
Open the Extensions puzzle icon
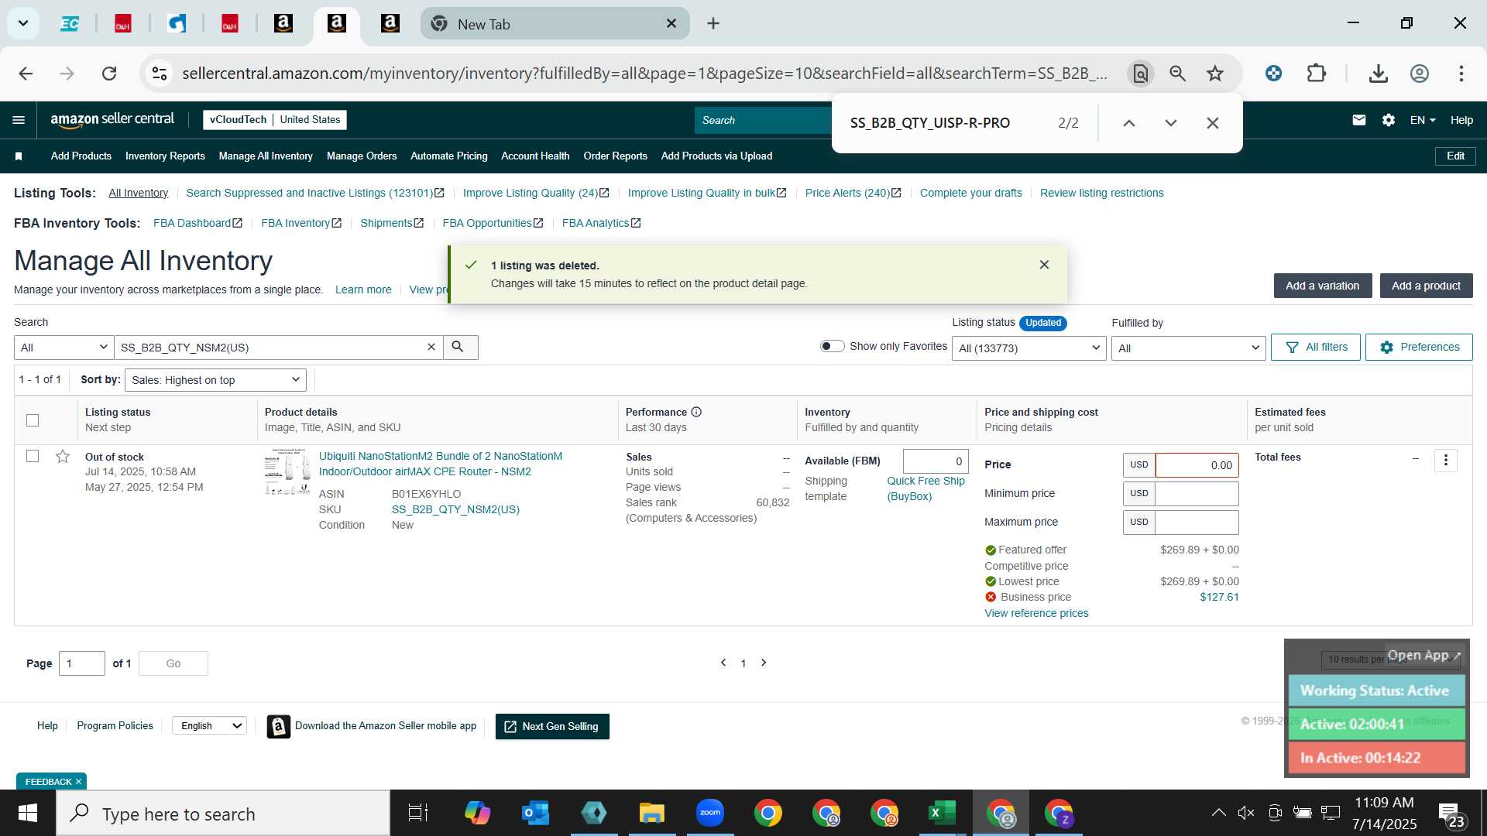coord(1316,74)
